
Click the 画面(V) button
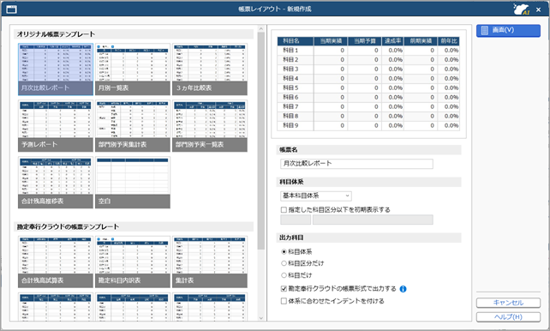point(508,31)
